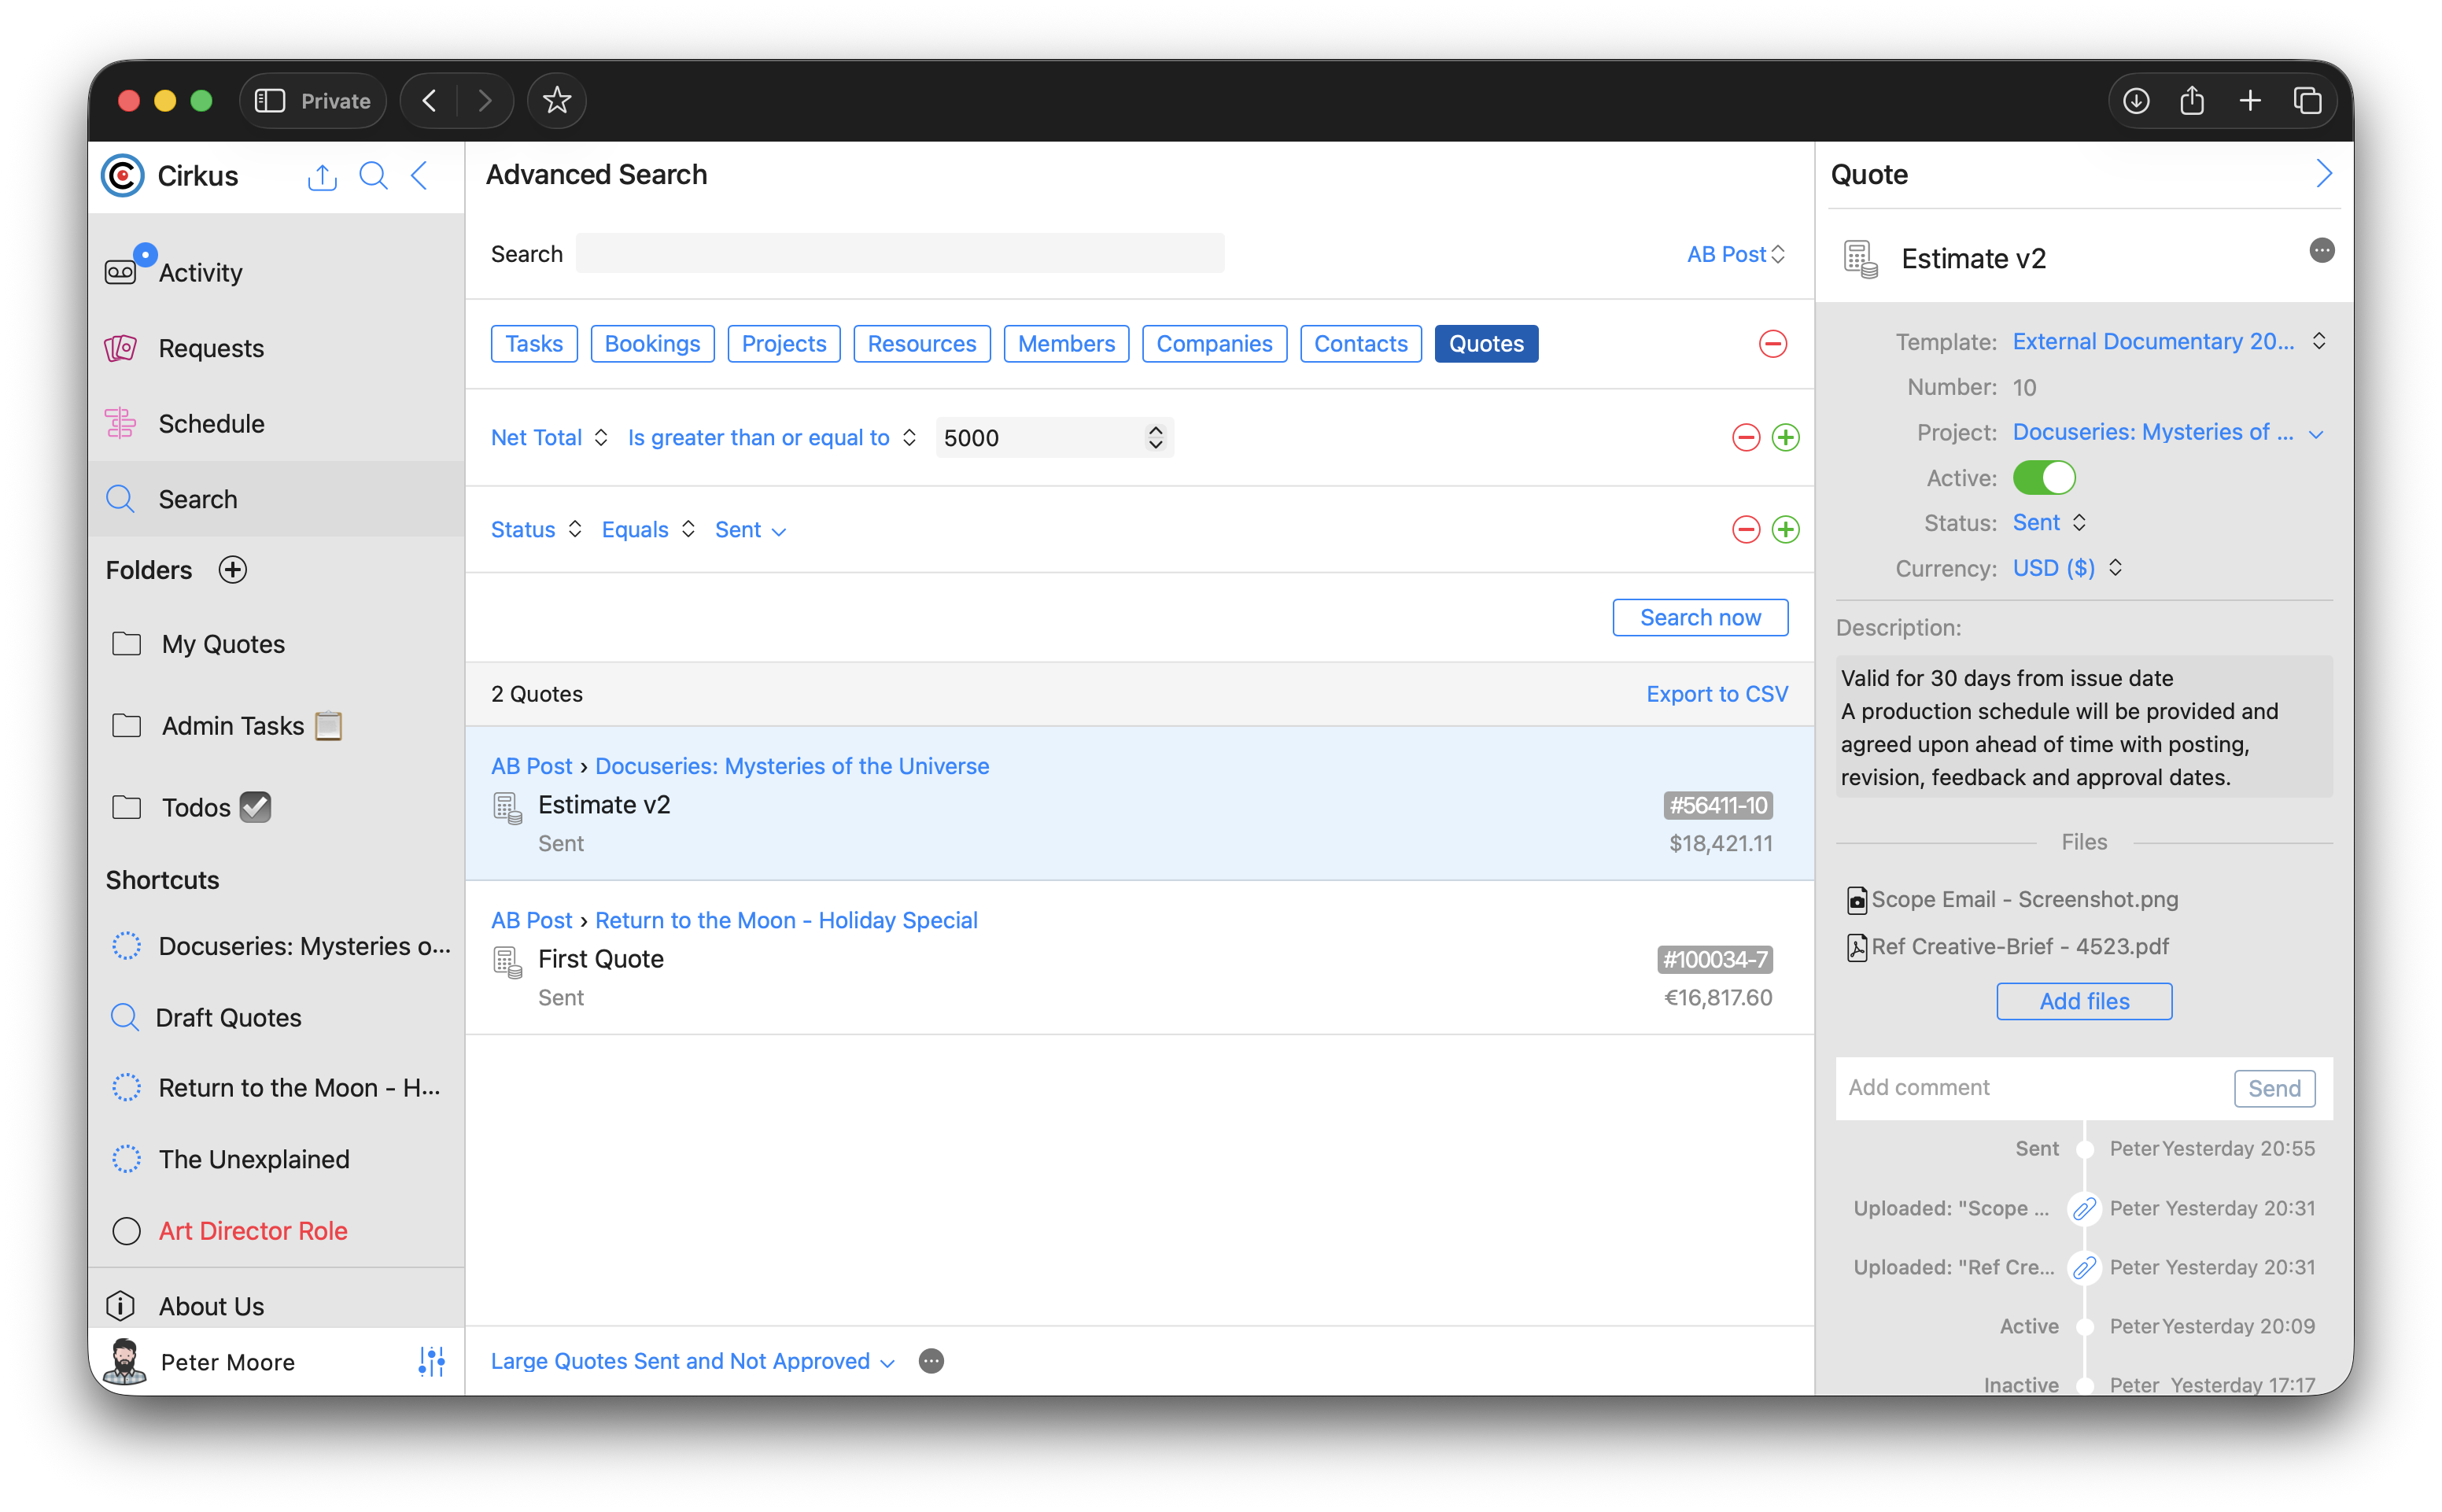Open Peter Moore settings sliders icon

[x=431, y=1361]
